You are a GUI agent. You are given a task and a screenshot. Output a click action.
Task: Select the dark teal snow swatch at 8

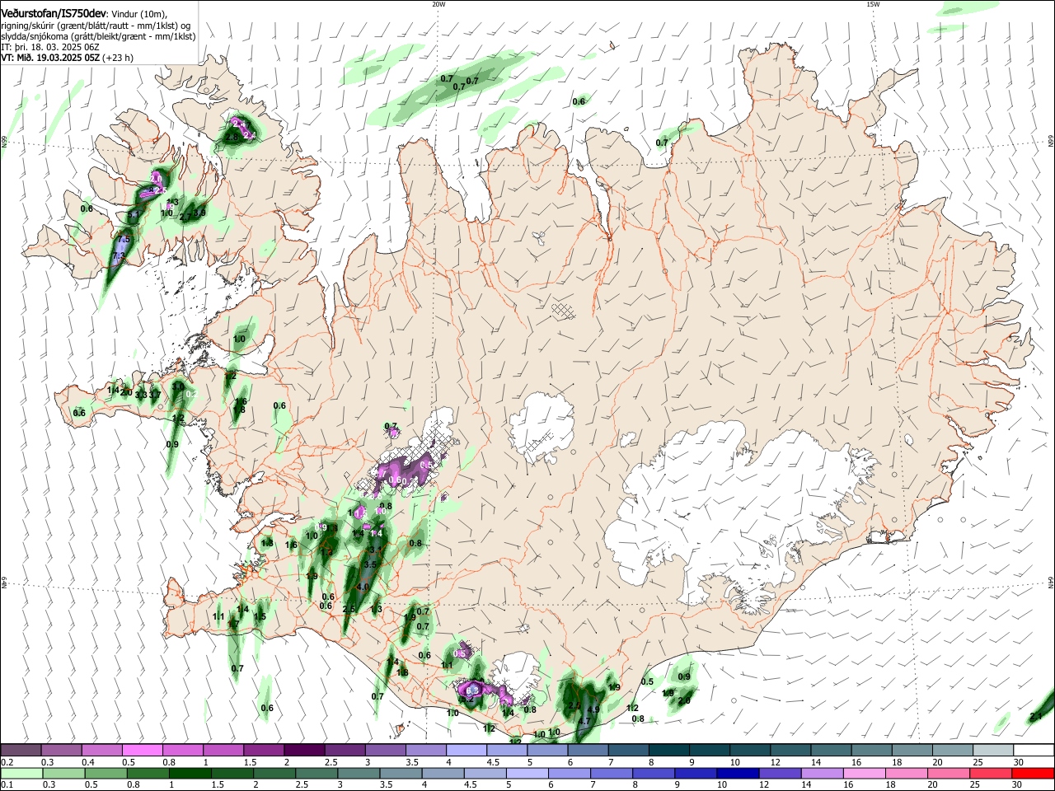668,750
